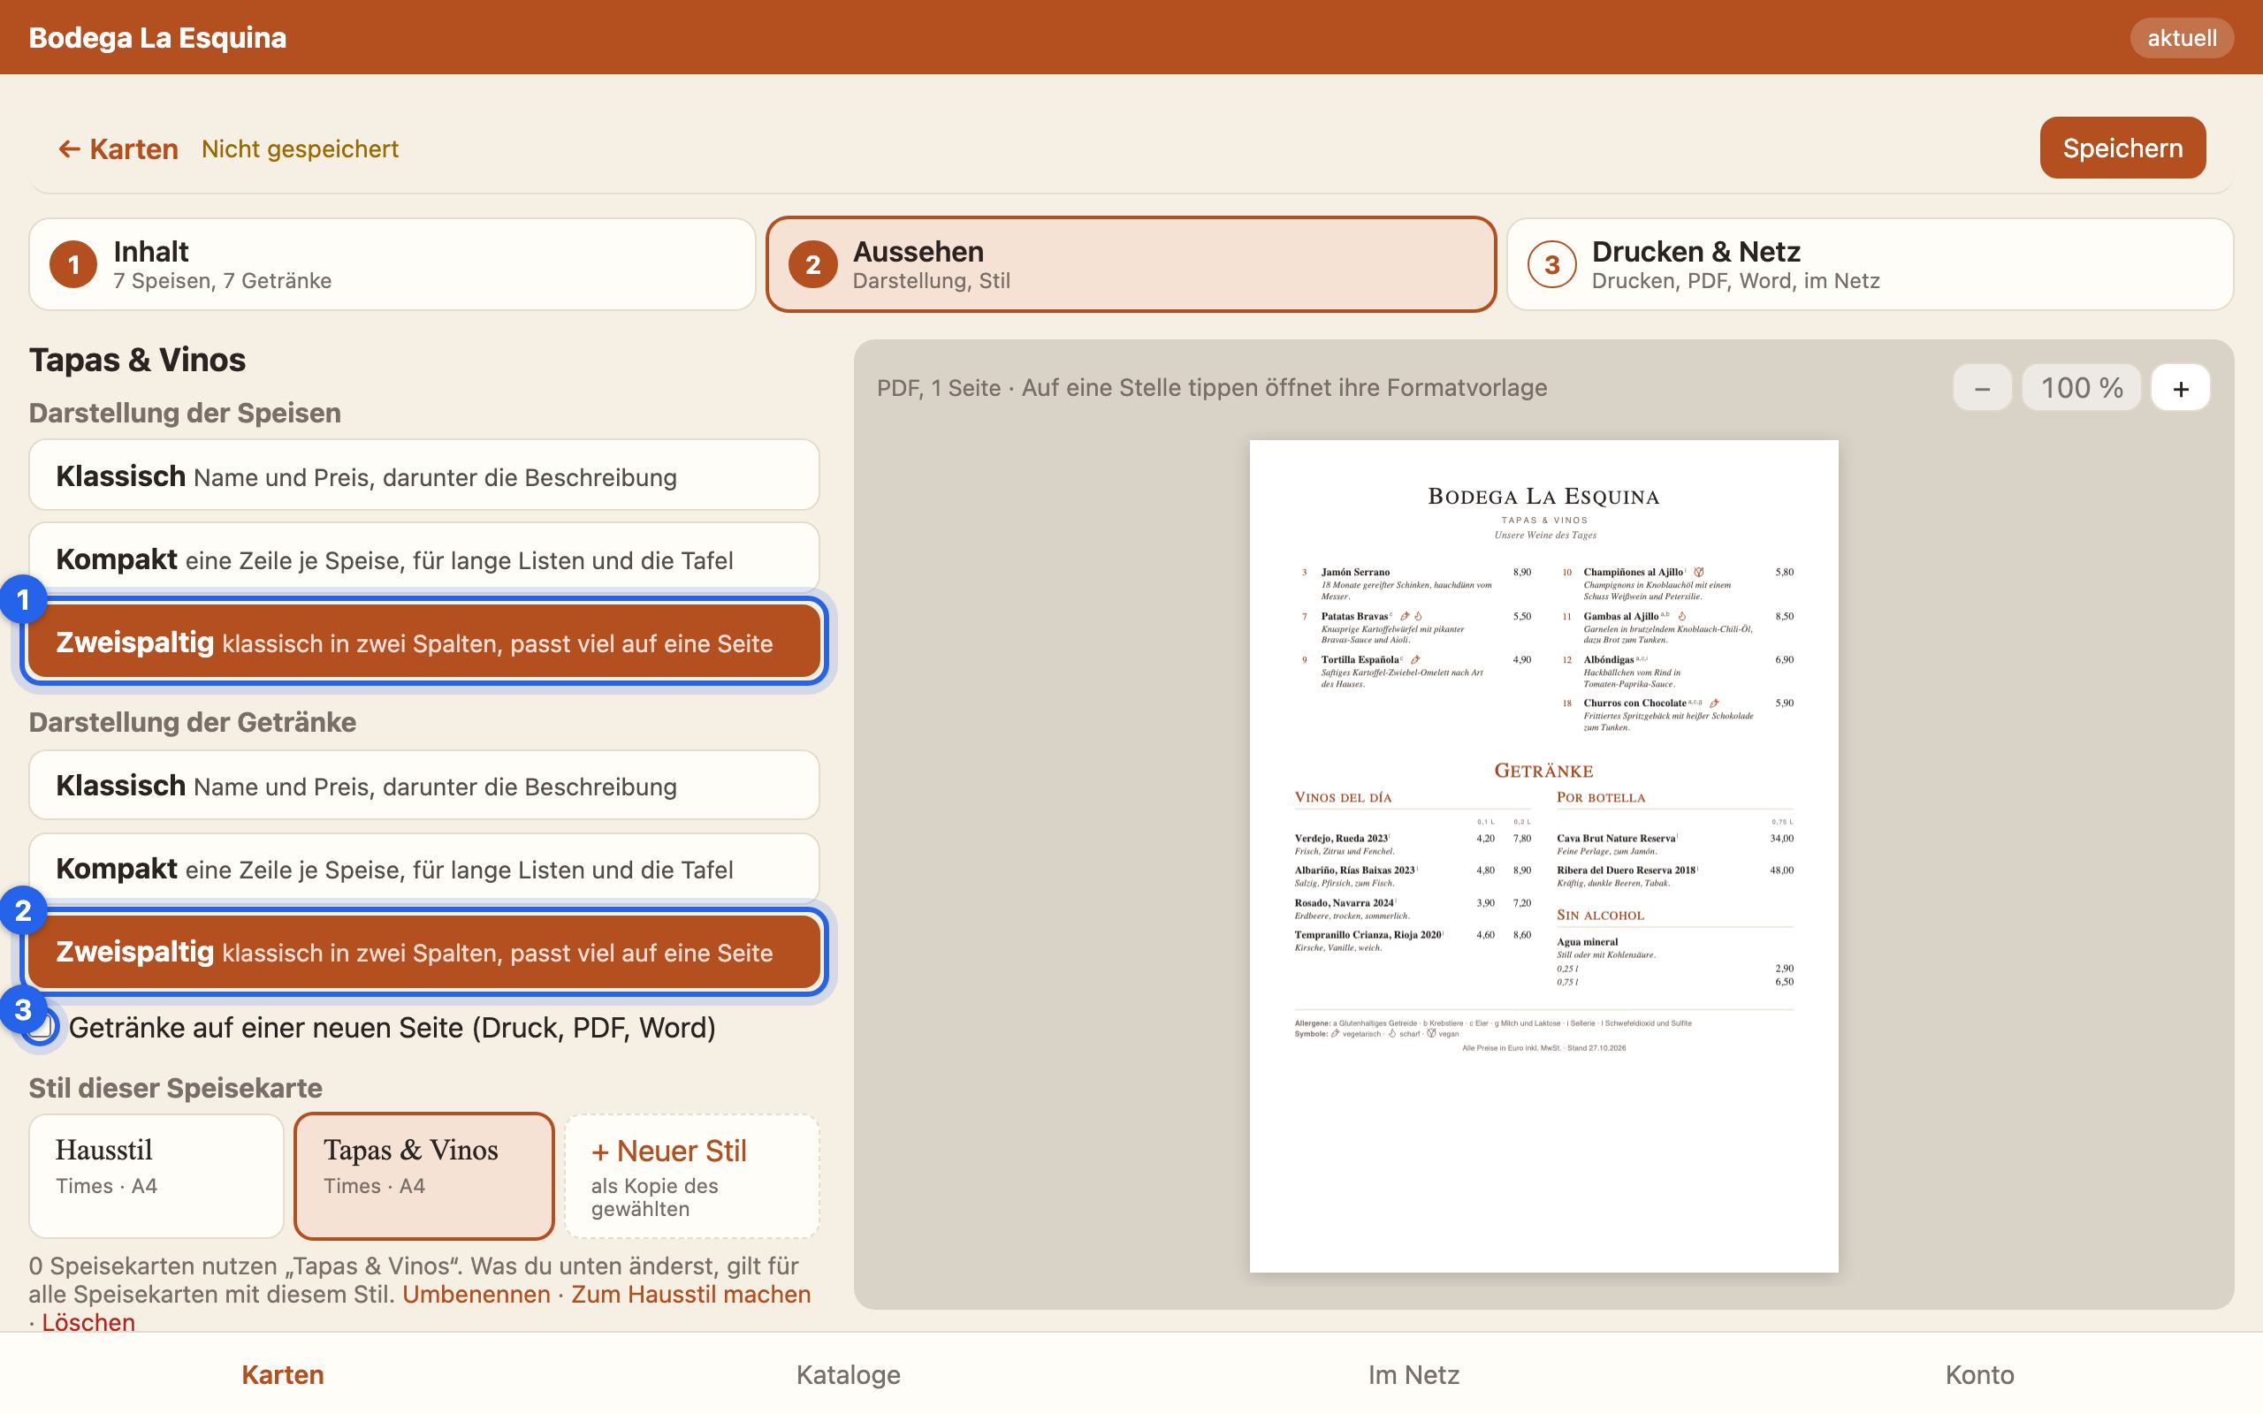Toggle Getränke auf einer neuen Seite checkbox
Viewport: 2263px width, 1414px height.
tap(42, 1027)
